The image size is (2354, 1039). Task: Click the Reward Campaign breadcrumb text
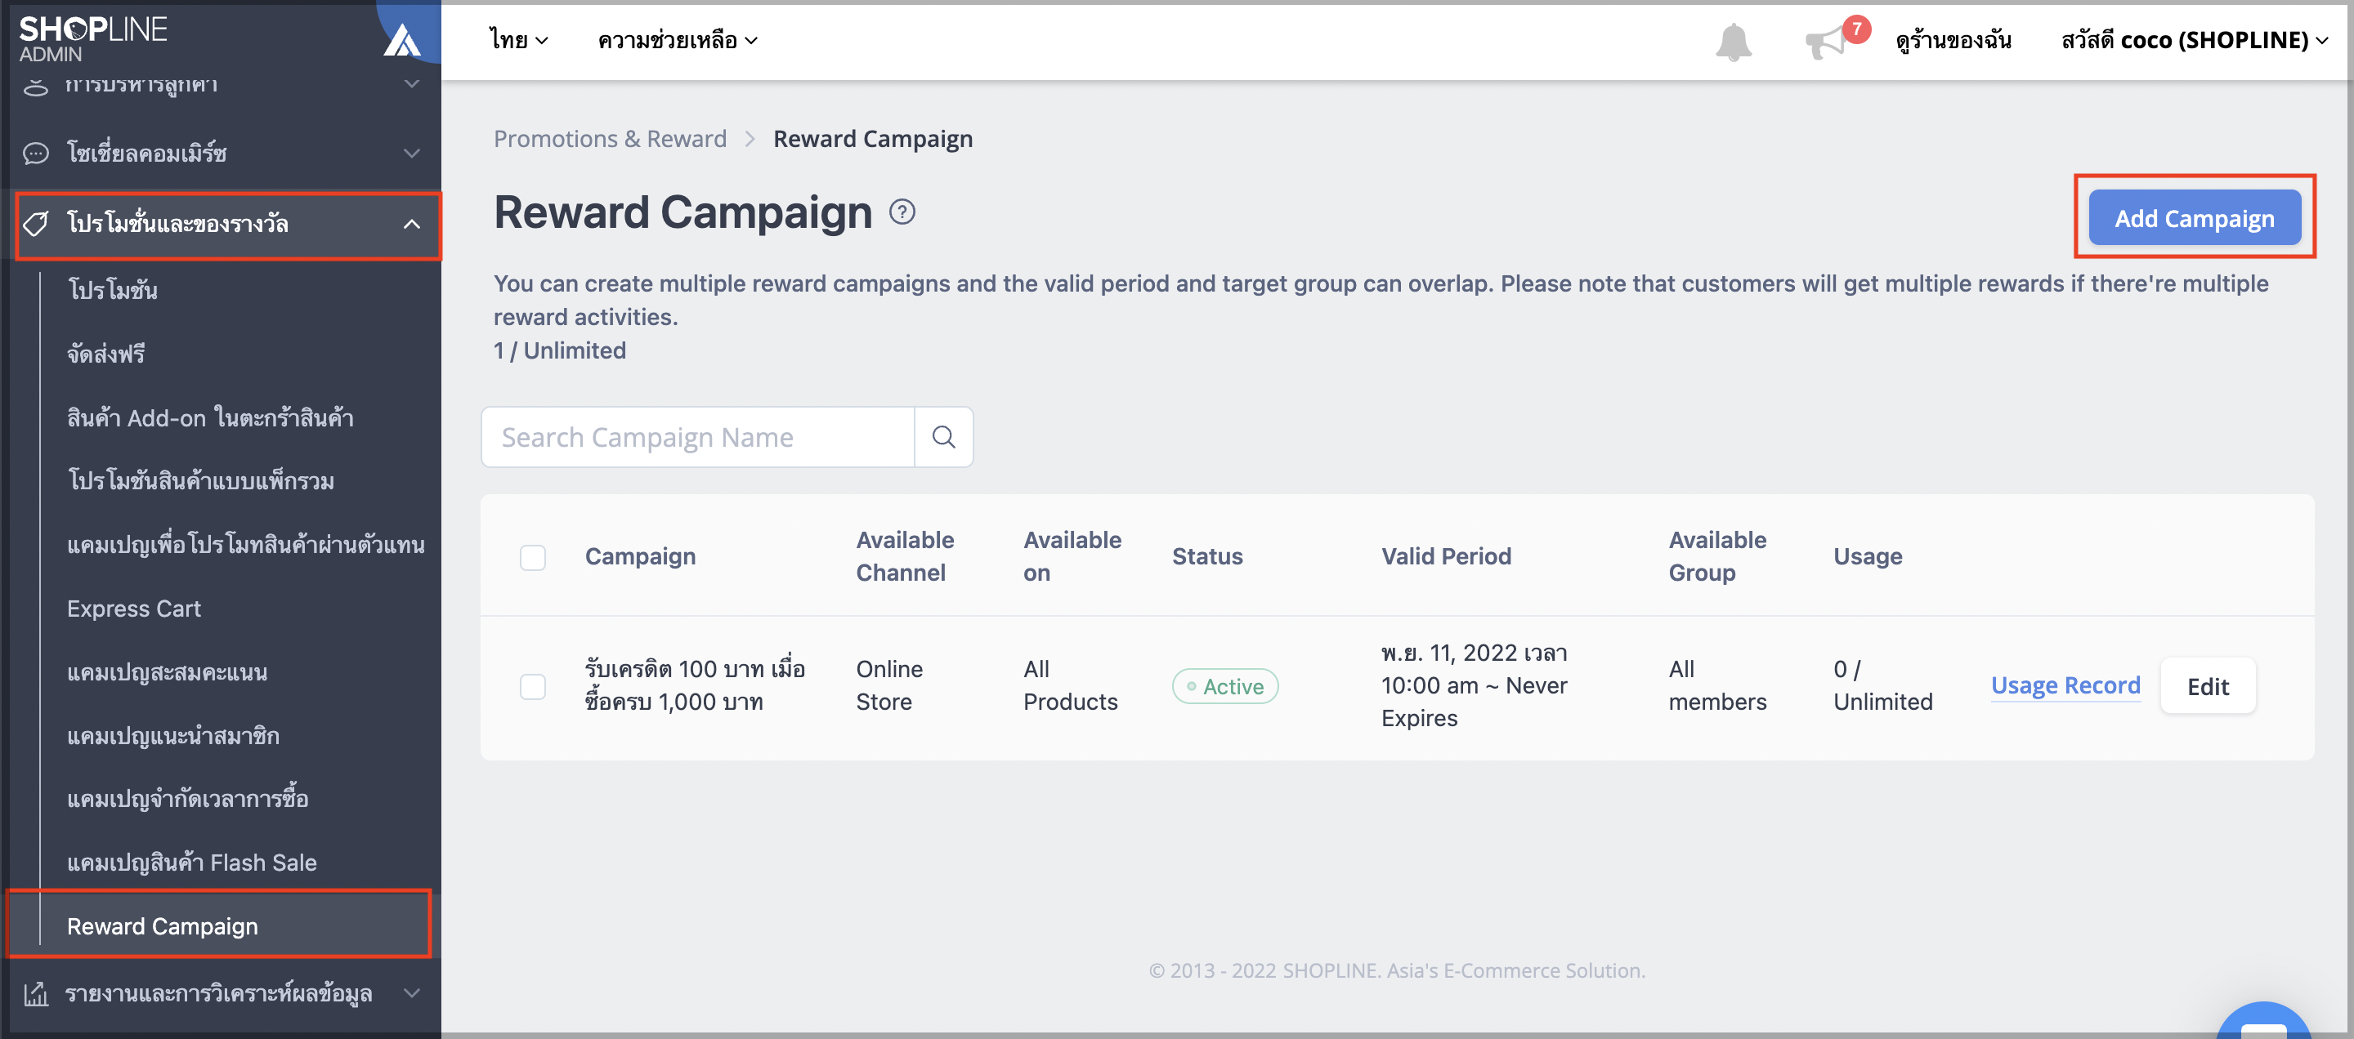coord(873,139)
